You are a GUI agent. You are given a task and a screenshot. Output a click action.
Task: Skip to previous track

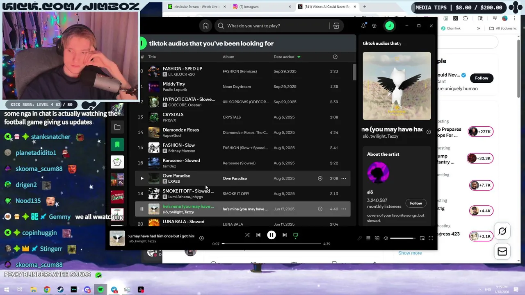pos(258,235)
